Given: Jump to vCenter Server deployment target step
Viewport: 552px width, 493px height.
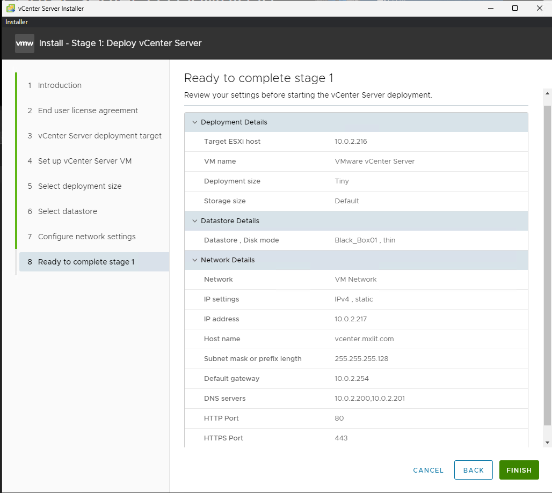Looking at the screenshot, I should (x=99, y=136).
